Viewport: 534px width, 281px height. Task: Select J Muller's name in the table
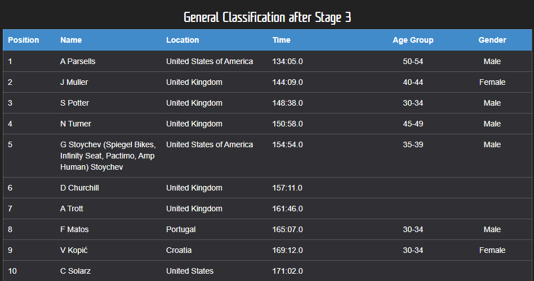pos(74,82)
